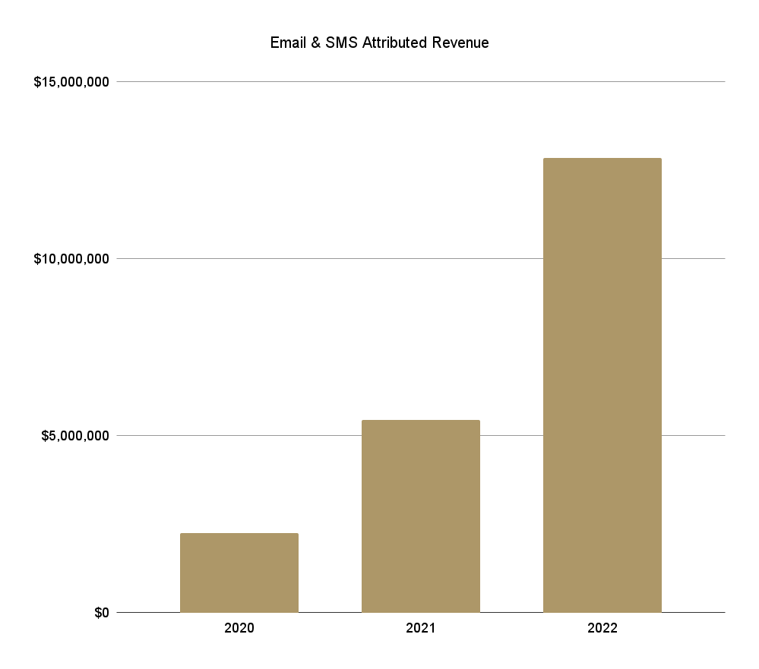Click the $0 axis label
Viewport: 759px width, 669px height.
(102, 613)
